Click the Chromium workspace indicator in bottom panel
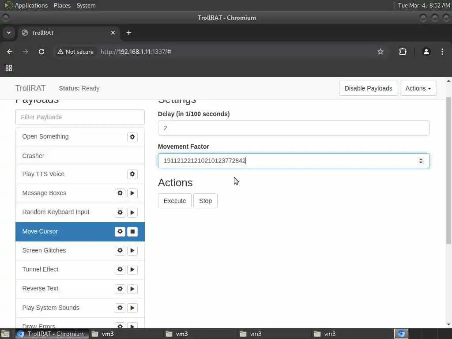The width and height of the screenshot is (452, 339). coord(401,334)
